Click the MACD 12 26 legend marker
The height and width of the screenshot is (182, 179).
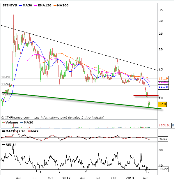(x=3, y=132)
